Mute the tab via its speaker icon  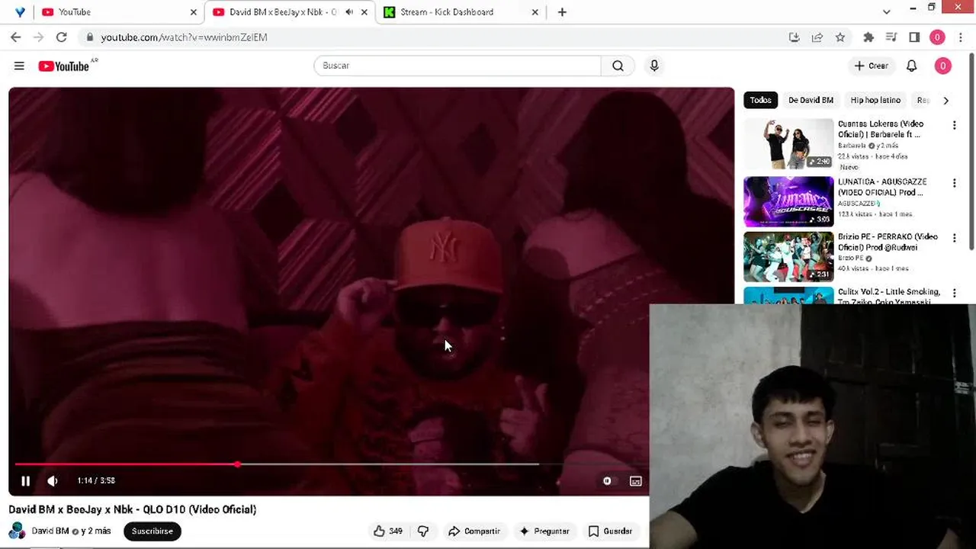(x=349, y=11)
